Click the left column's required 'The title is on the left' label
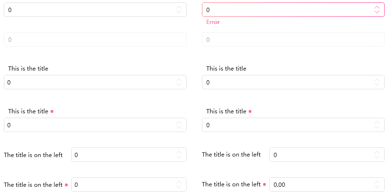 click(x=33, y=184)
